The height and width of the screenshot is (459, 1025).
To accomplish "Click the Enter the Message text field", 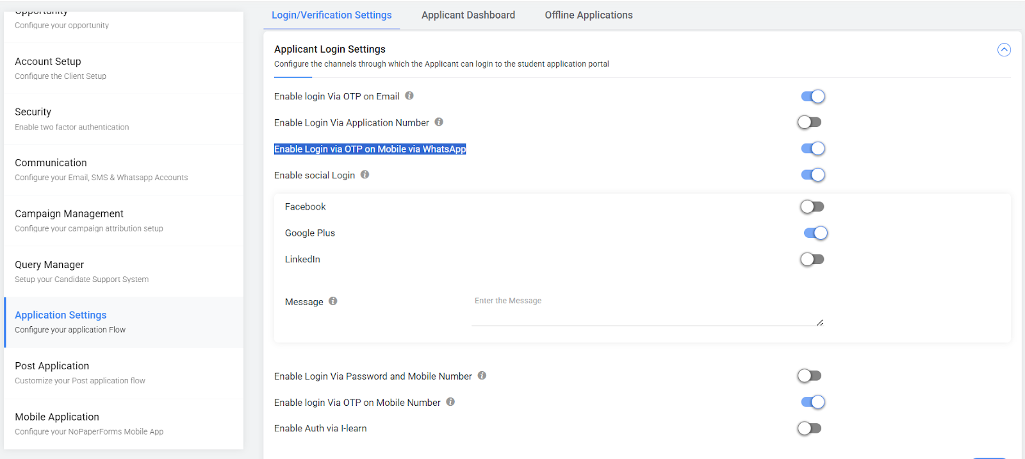I will [647, 310].
